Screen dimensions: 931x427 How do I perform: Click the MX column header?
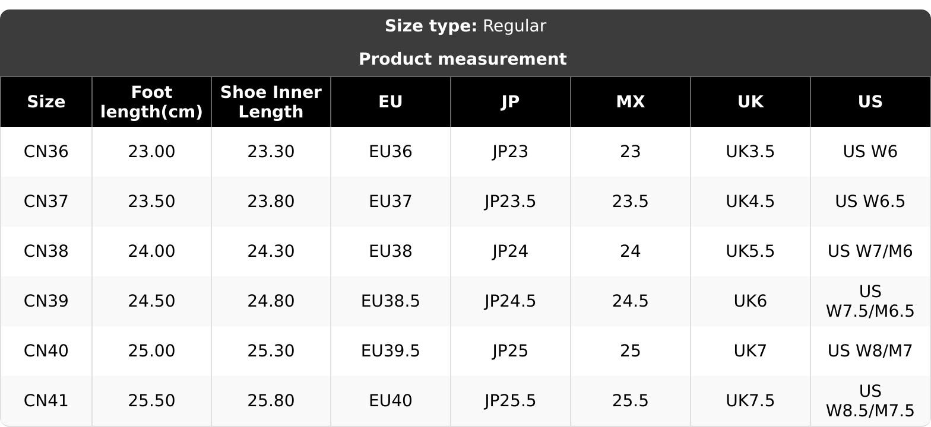tap(630, 102)
